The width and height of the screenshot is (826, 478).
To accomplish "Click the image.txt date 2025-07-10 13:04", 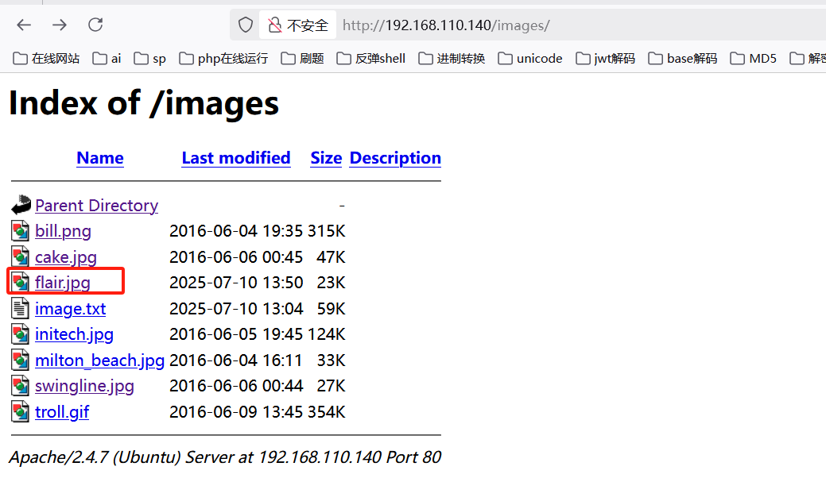I will point(236,309).
